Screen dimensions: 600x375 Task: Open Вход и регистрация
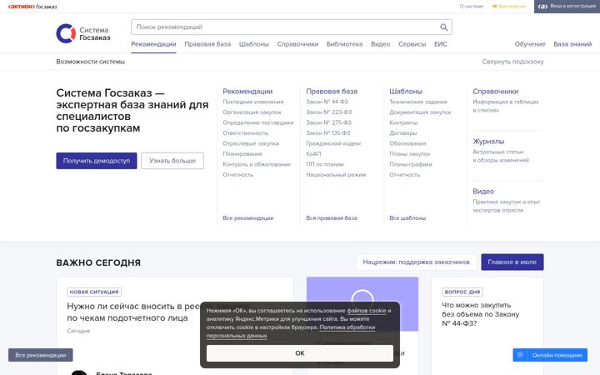pos(567,7)
